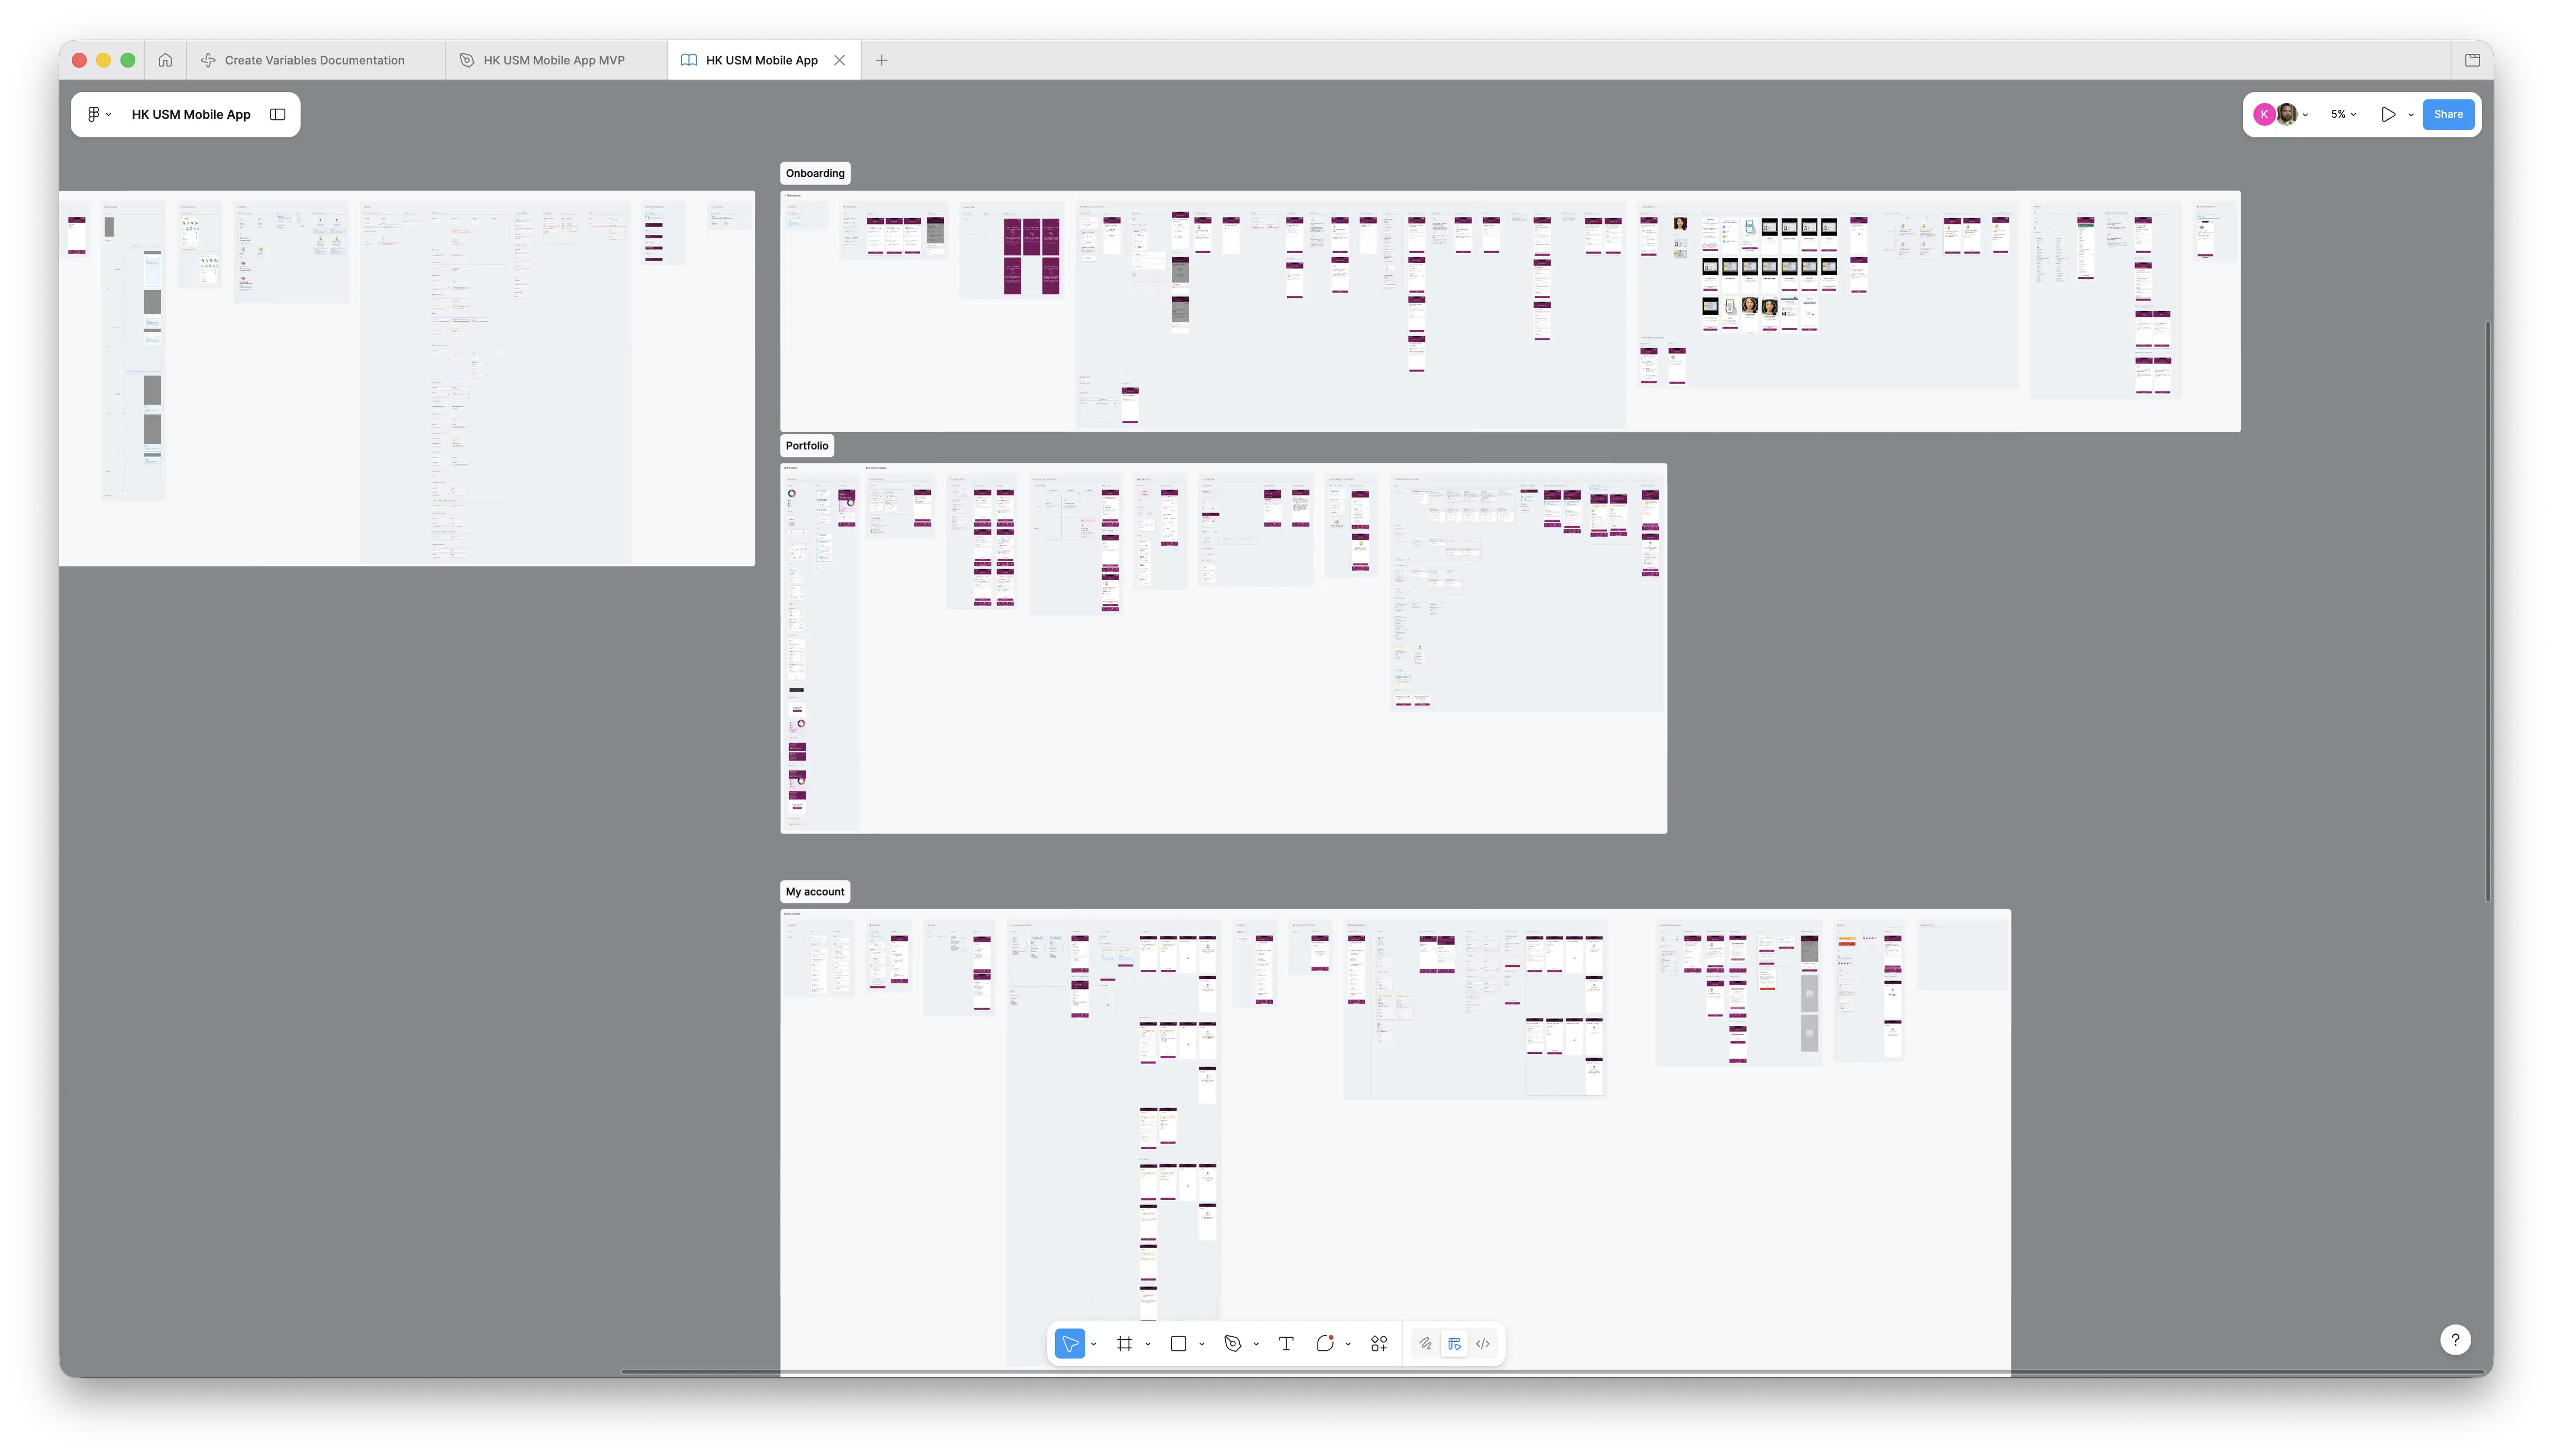The height and width of the screenshot is (1456, 2553).
Task: Select the Move tool
Action: tap(1070, 1344)
